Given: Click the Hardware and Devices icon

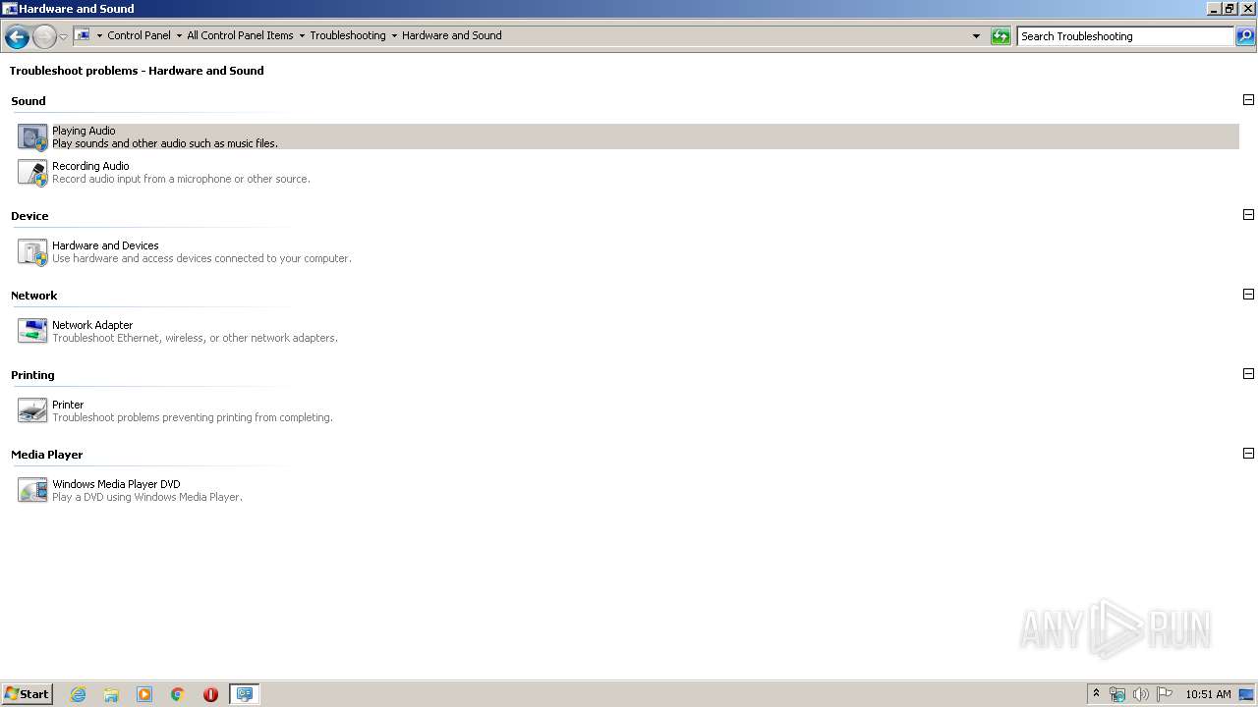Looking at the screenshot, I should click(32, 251).
